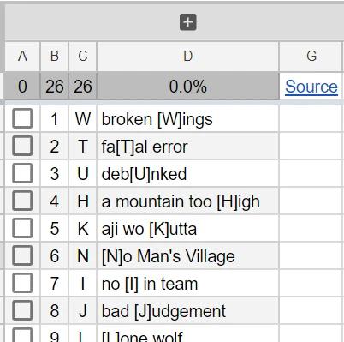Tick the no [I] in team checkbox
344x342 pixels.
(22, 283)
